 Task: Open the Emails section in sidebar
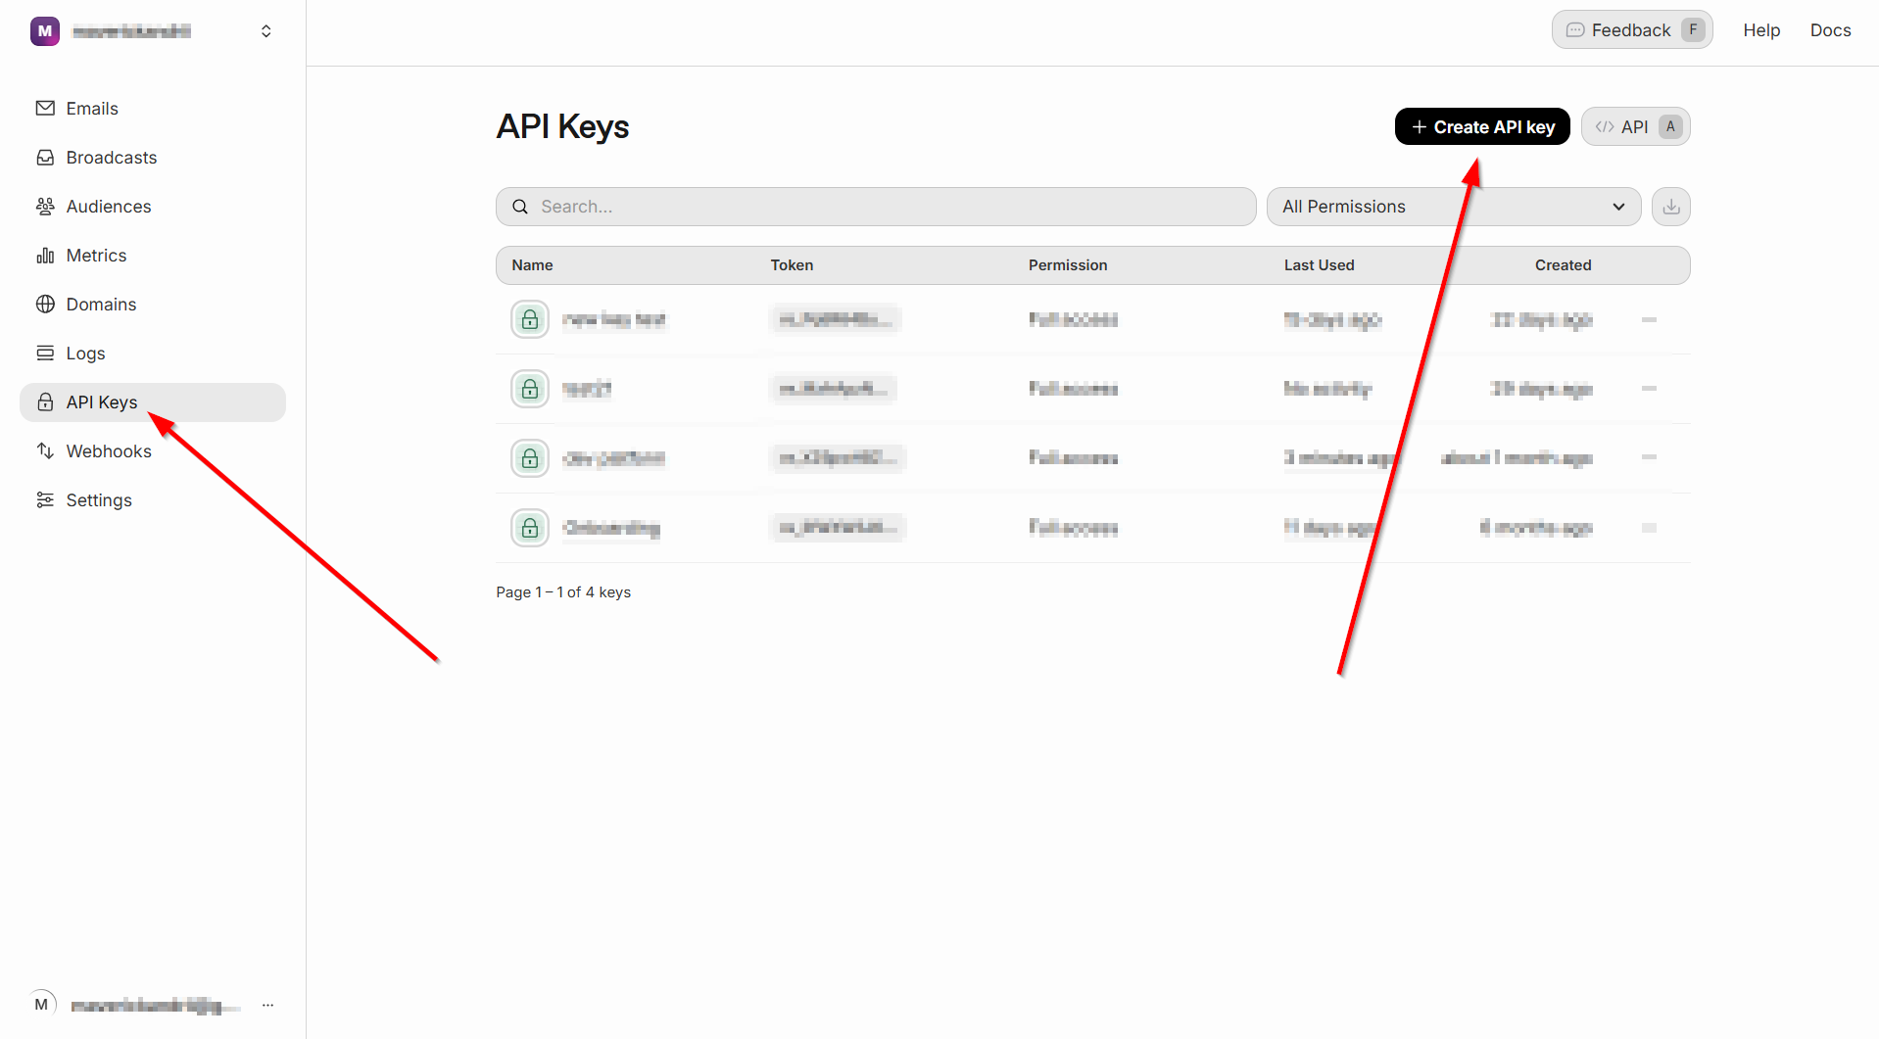153,109
